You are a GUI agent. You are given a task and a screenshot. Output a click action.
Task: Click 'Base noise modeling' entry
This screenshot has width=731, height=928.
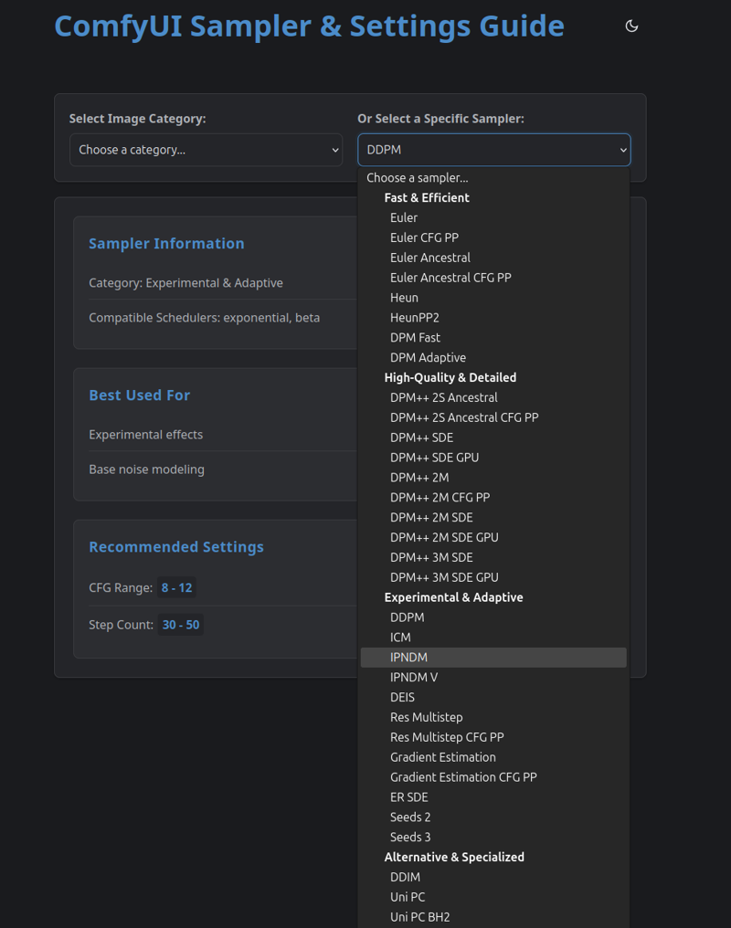click(x=147, y=469)
